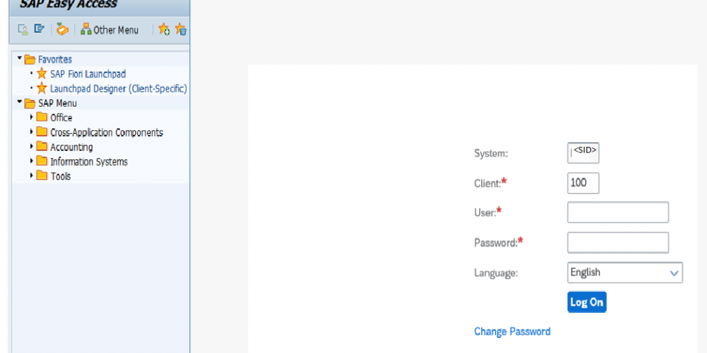Screen dimensions: 707x353
Task: Click the SAP Business Workplace icon
Action: point(62,30)
